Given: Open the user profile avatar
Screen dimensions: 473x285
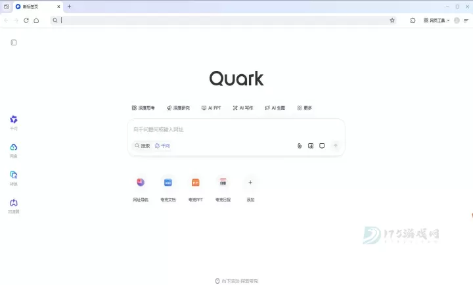Looking at the screenshot, I should pyautogui.click(x=457, y=20).
